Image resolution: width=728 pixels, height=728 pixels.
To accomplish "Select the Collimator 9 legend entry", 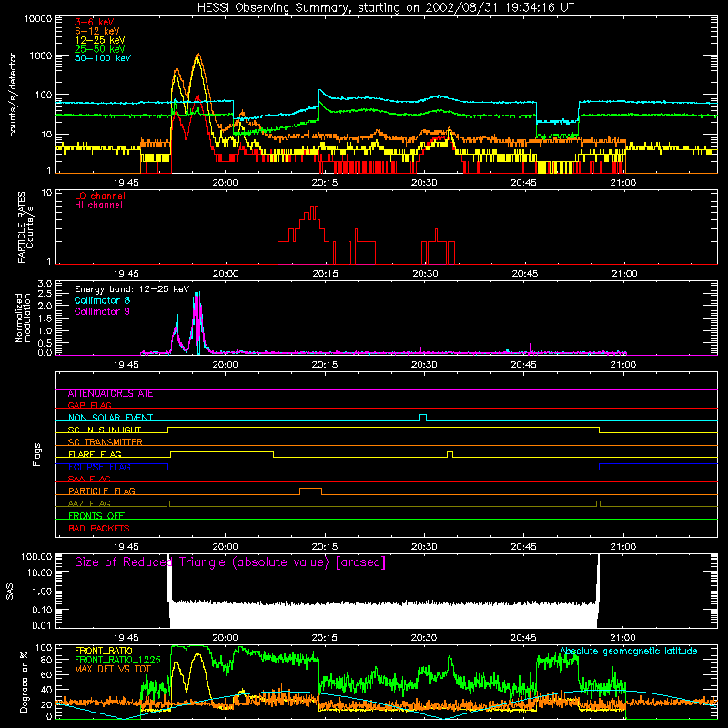I will (x=102, y=311).
